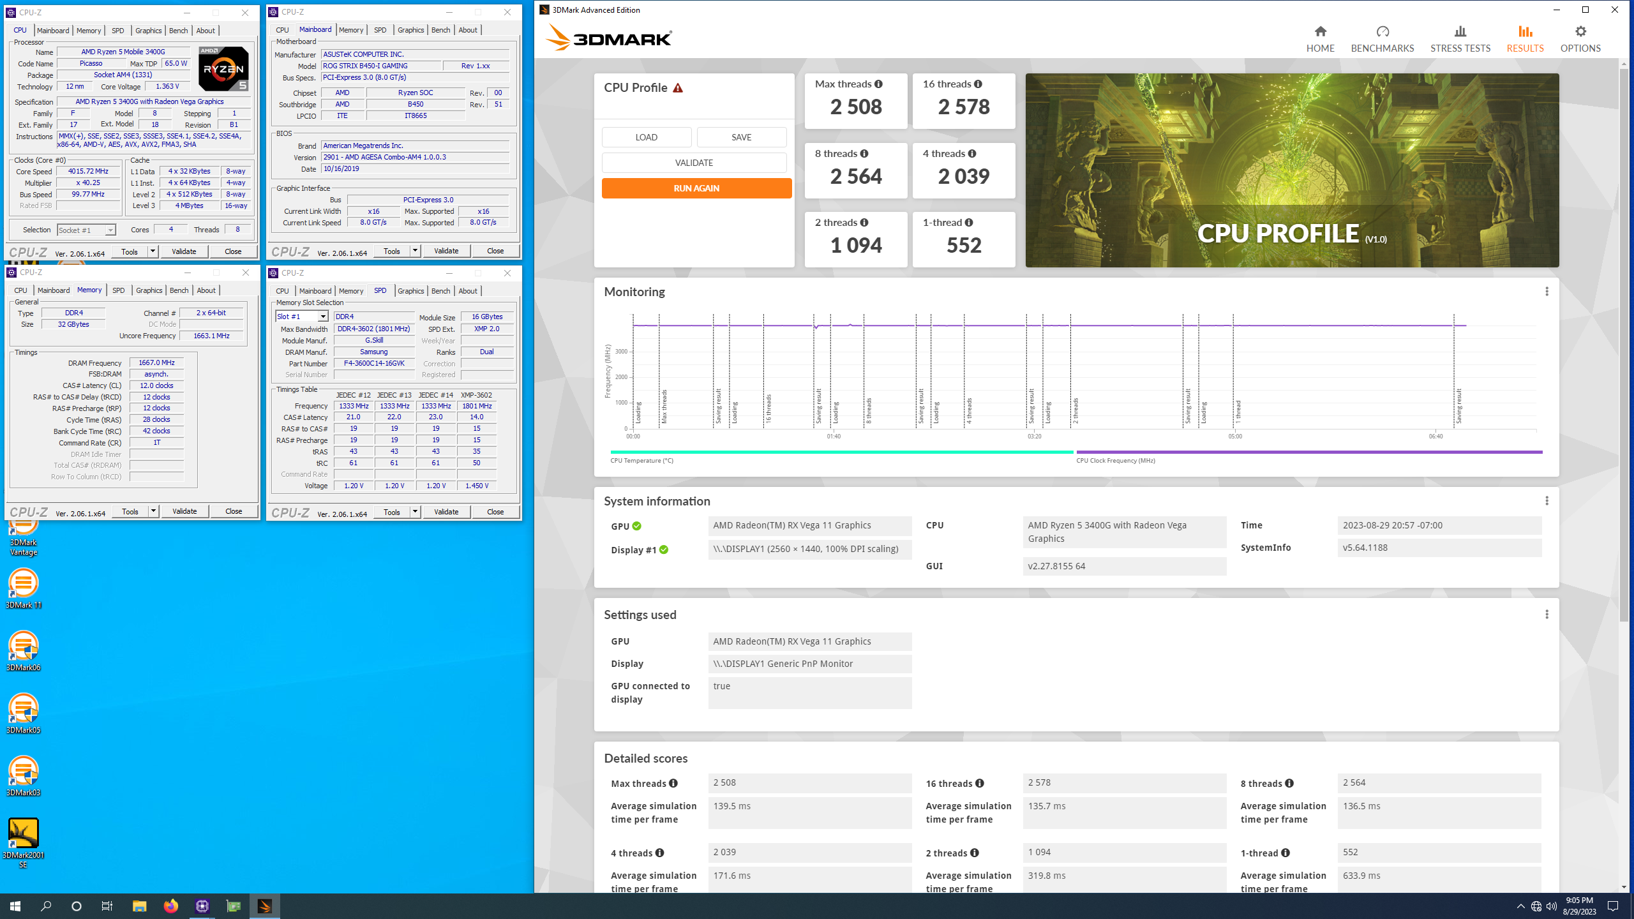Click the info icon beside 1-thread score
Image resolution: width=1634 pixels, height=919 pixels.
(969, 223)
